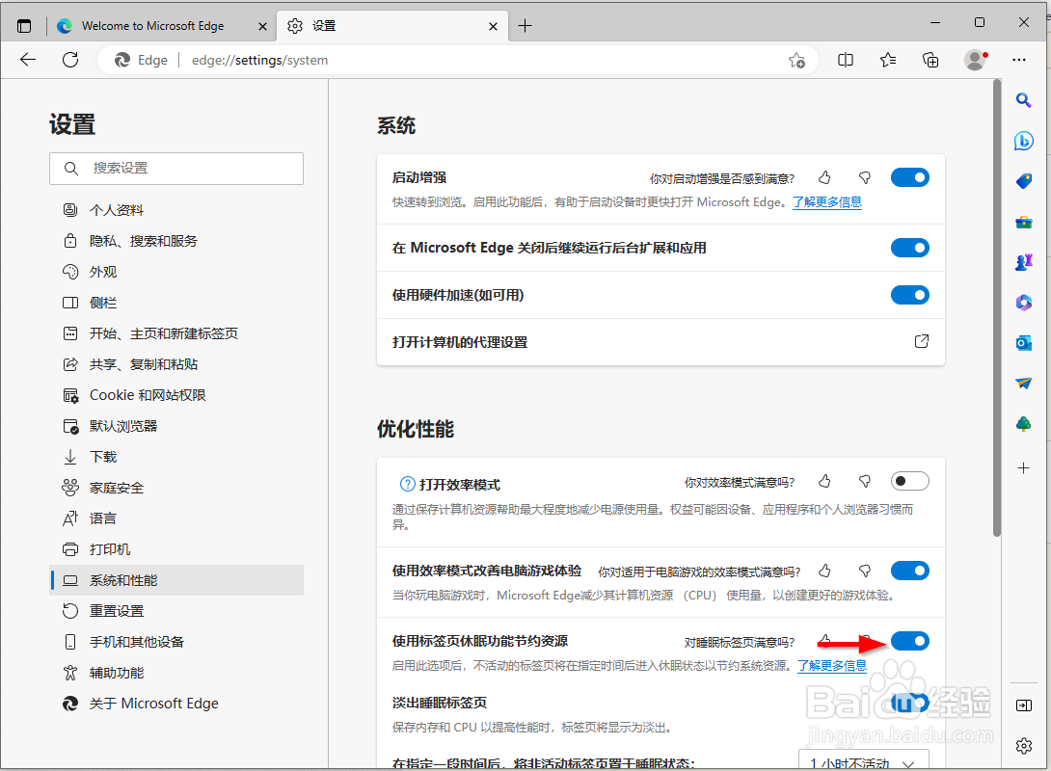This screenshot has height=771, width=1051.
Task: Disable 启动增强 toggle
Action: pyautogui.click(x=909, y=177)
